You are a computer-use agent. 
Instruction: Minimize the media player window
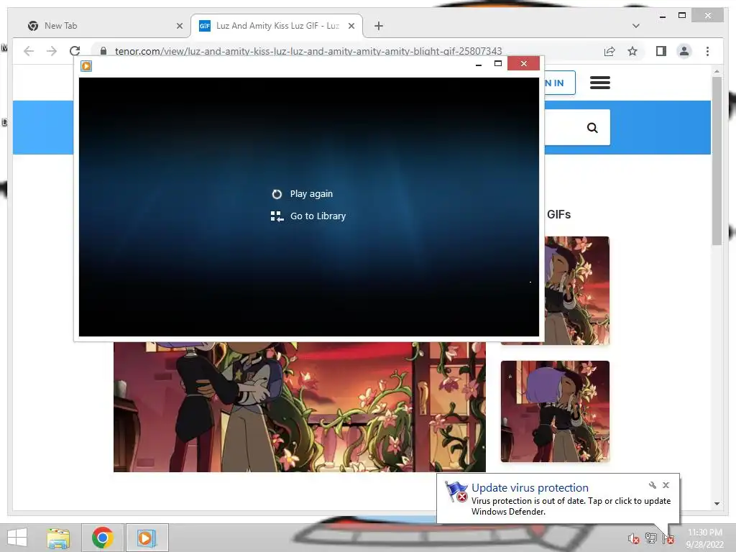click(478, 64)
